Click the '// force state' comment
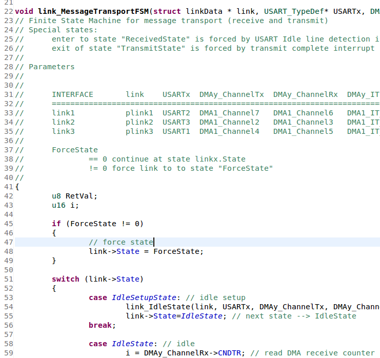This screenshot has width=380, height=358. 121,242
